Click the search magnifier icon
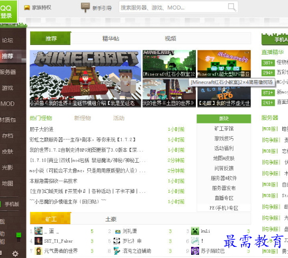288x258 pixels. click(231, 7)
